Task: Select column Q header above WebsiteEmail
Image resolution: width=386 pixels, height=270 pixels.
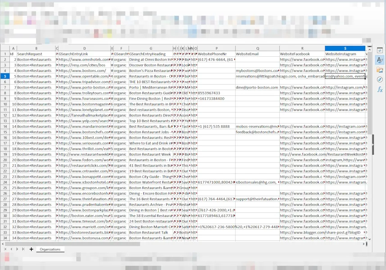Action: pyautogui.click(x=257, y=48)
